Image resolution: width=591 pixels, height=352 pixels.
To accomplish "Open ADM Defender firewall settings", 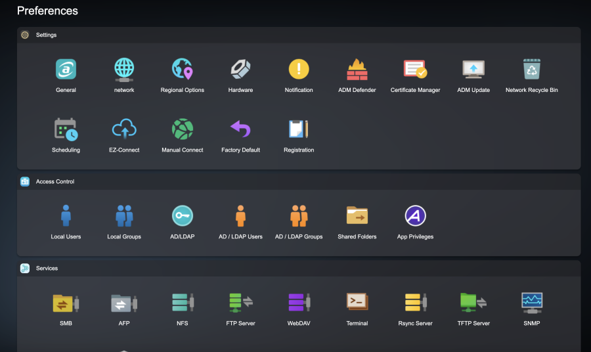I will 357,69.
